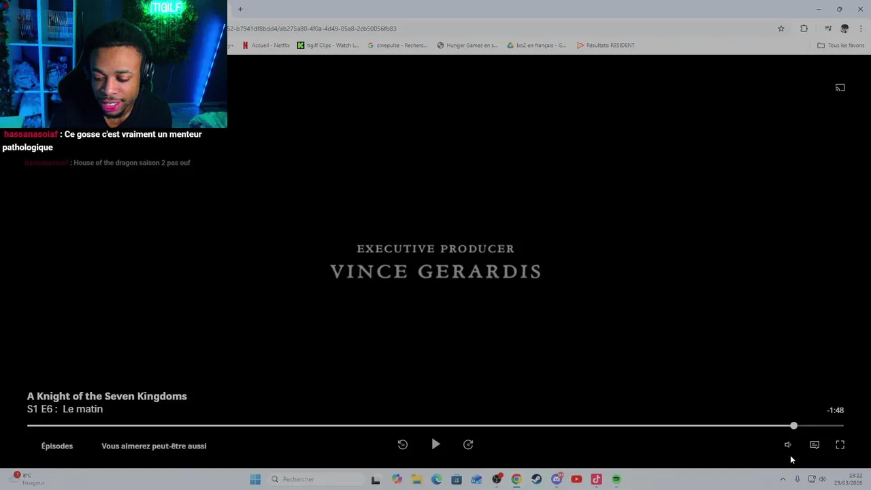
Task: Open Spotify from the taskbar
Action: click(617, 479)
